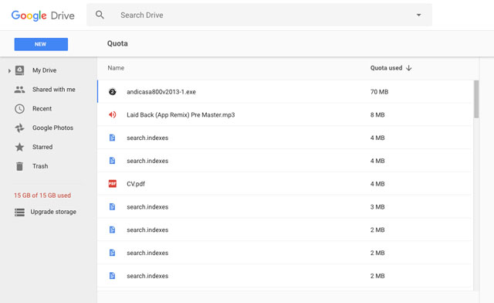Click the Trash bin icon

19,166
